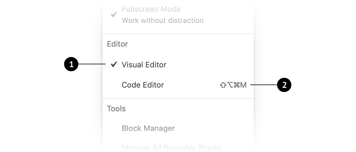Click the Editor section heading

117,44
